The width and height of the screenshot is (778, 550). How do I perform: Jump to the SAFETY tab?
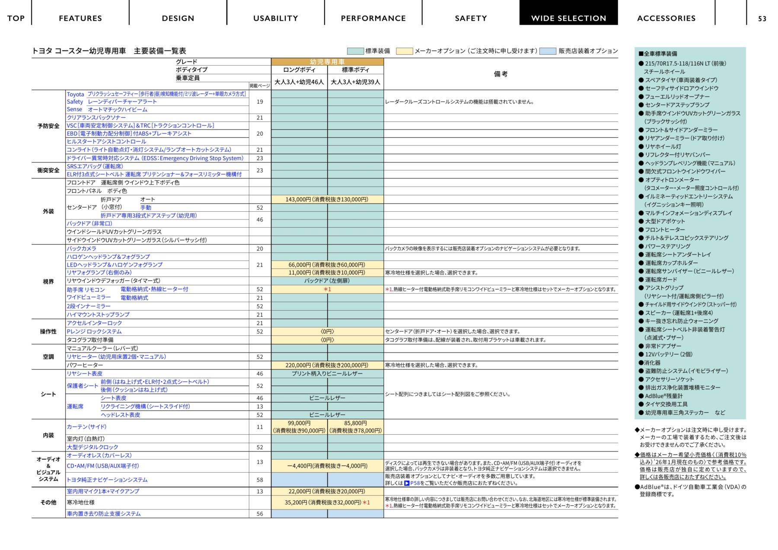[471, 18]
